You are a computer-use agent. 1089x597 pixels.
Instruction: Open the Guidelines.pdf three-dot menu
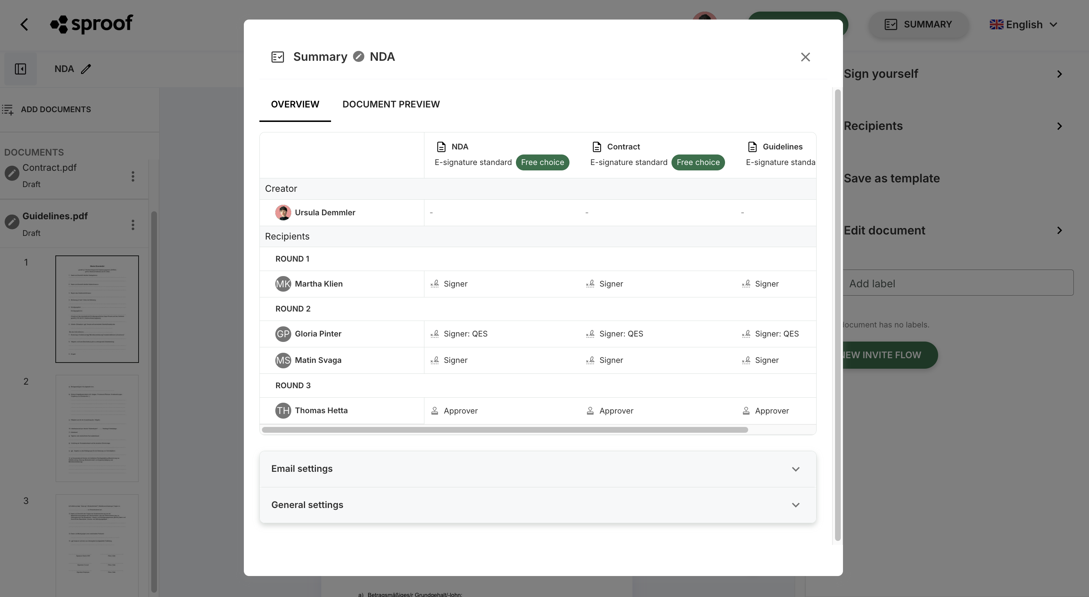point(133,225)
